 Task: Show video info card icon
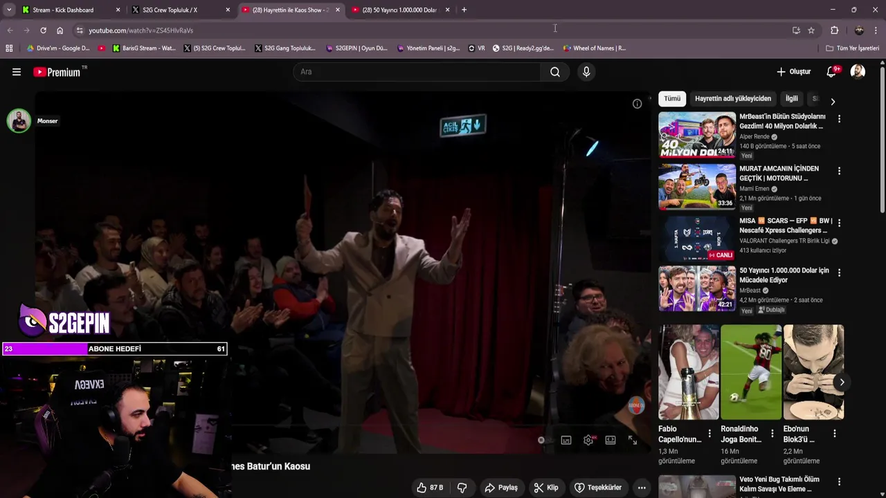coord(637,104)
